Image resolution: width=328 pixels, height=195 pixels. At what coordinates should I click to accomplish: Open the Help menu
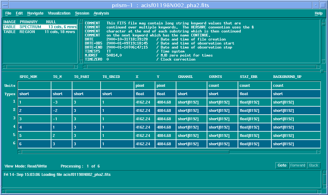tap(318, 13)
